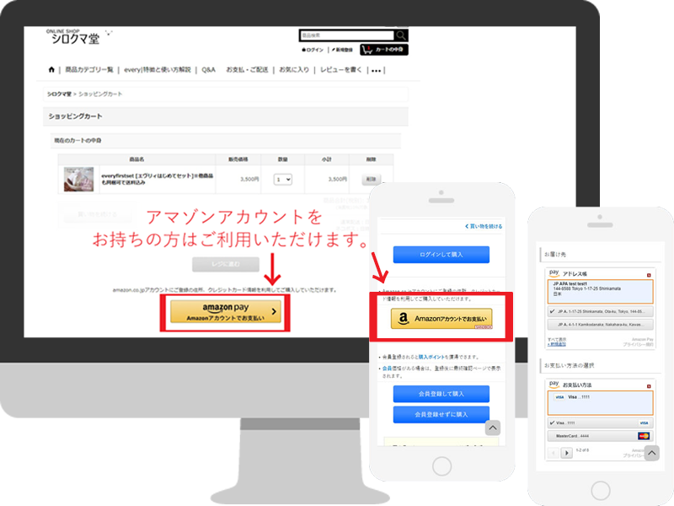Go to the next page of payment methods
This screenshot has height=506, width=674.
point(566,453)
